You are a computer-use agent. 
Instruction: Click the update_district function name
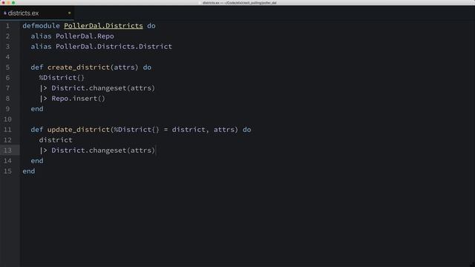79,130
